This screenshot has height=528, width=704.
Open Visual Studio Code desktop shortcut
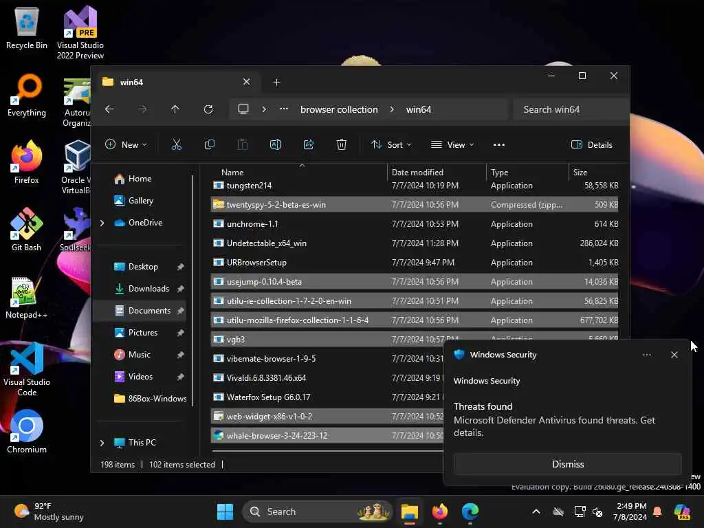(27, 369)
